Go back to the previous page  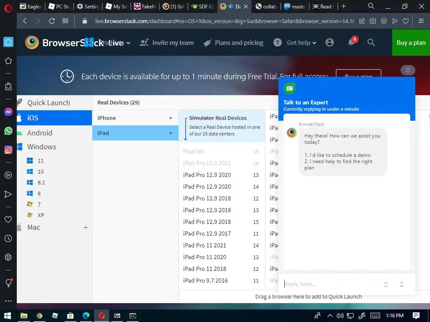[25, 21]
